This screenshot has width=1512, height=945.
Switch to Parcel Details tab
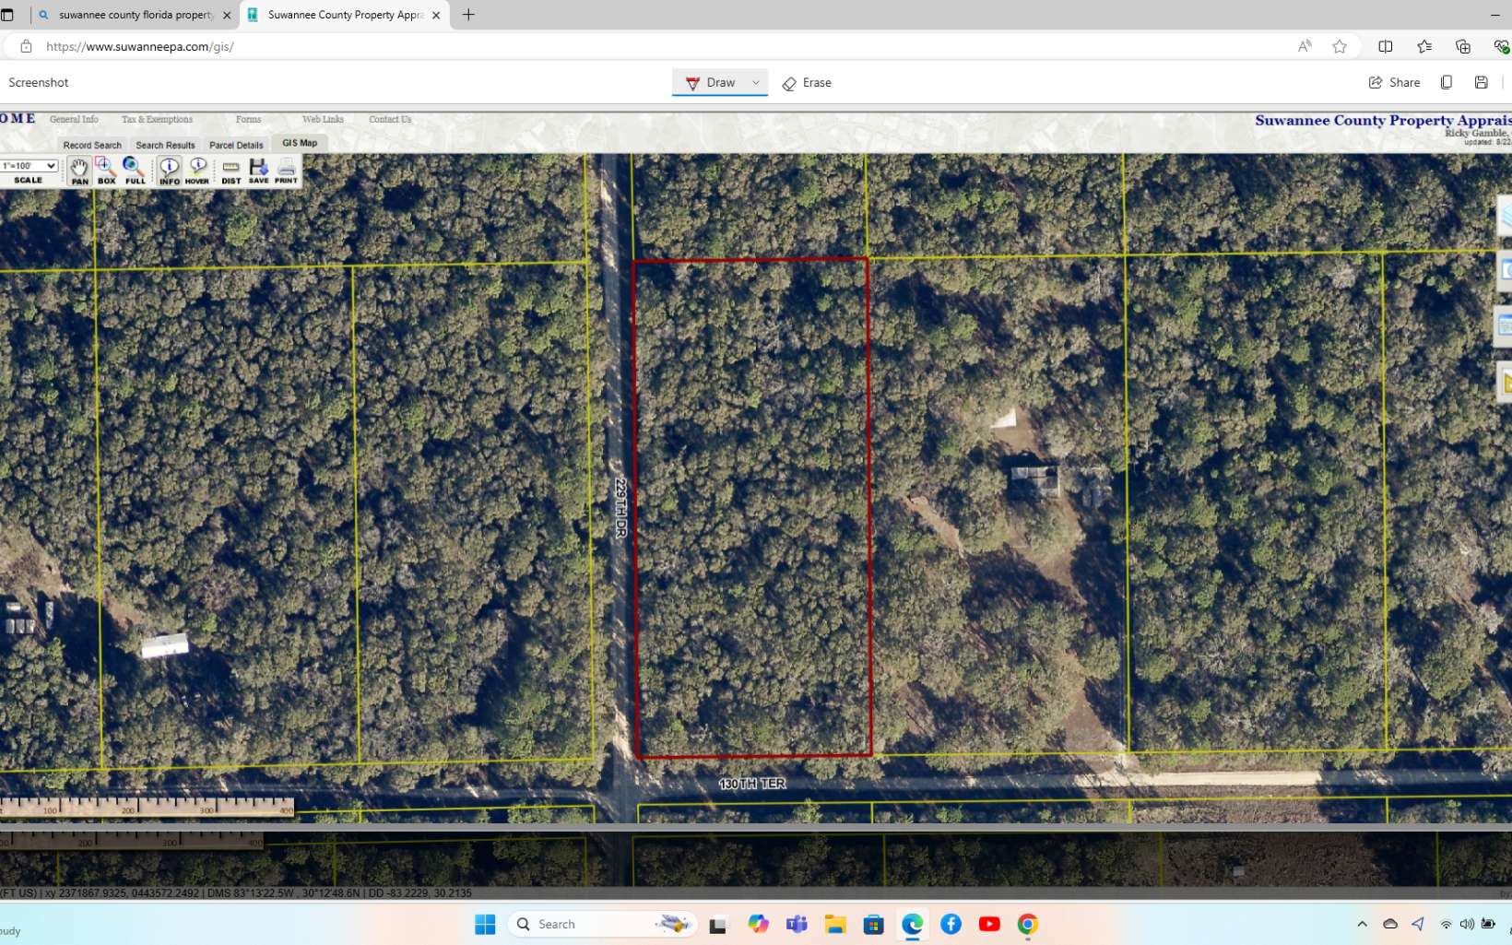click(x=236, y=145)
